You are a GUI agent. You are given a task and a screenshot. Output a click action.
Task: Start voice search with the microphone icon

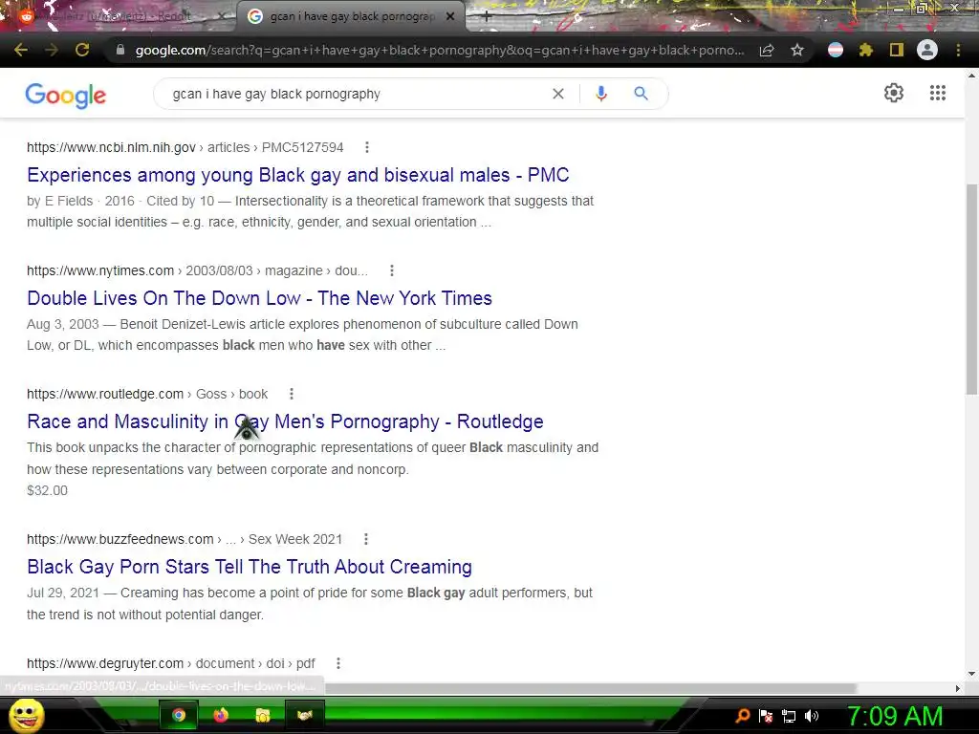tap(601, 94)
